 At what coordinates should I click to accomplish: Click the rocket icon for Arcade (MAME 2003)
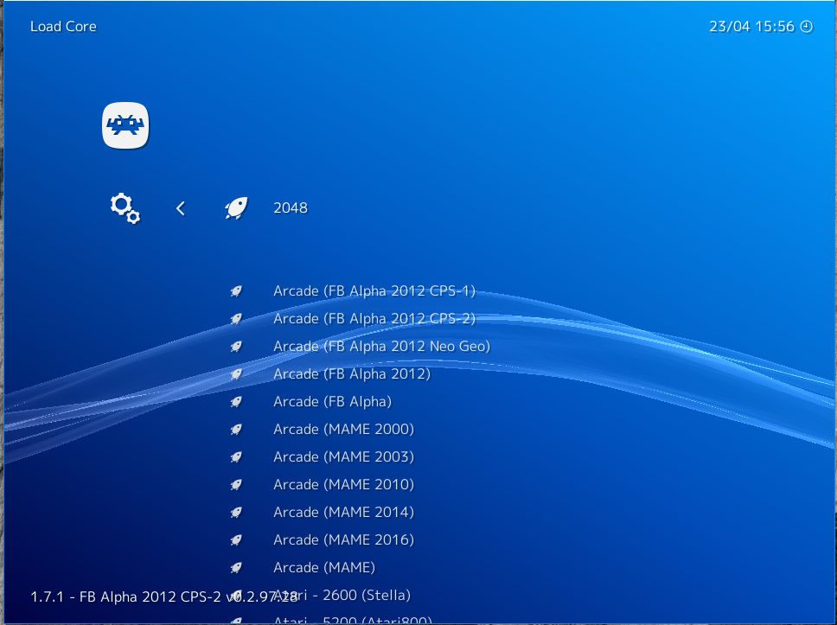[x=236, y=457]
